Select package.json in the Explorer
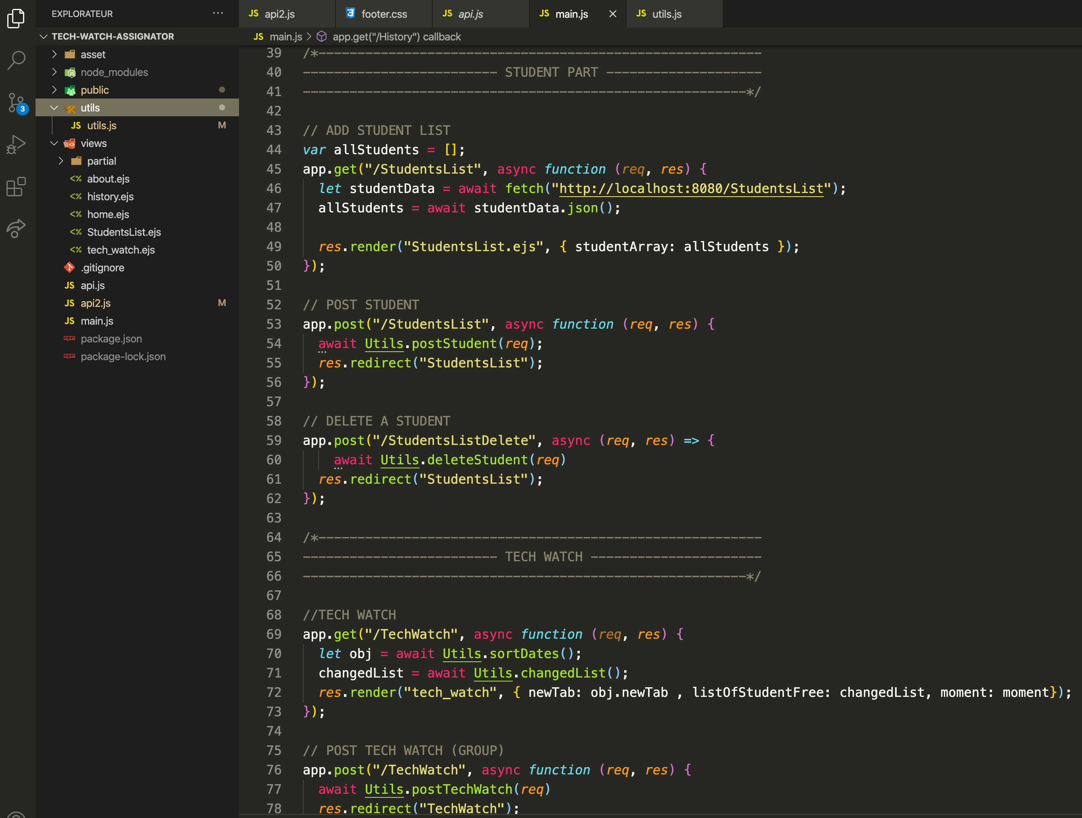 pyautogui.click(x=111, y=339)
